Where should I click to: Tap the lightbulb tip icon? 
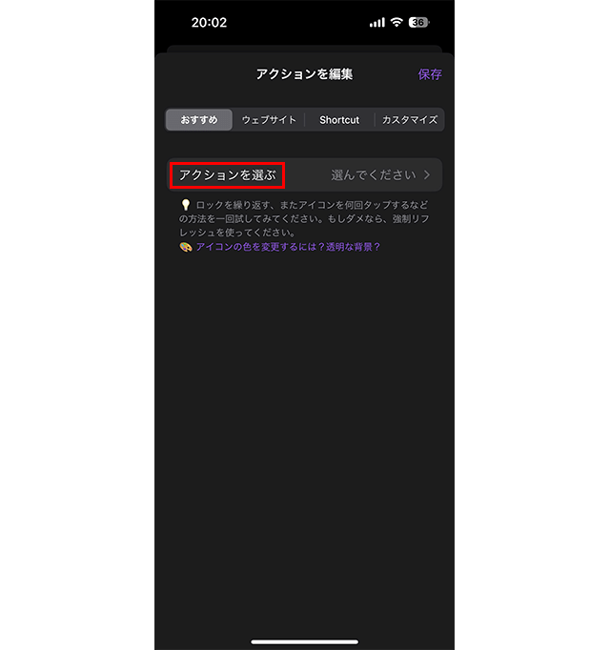[185, 205]
